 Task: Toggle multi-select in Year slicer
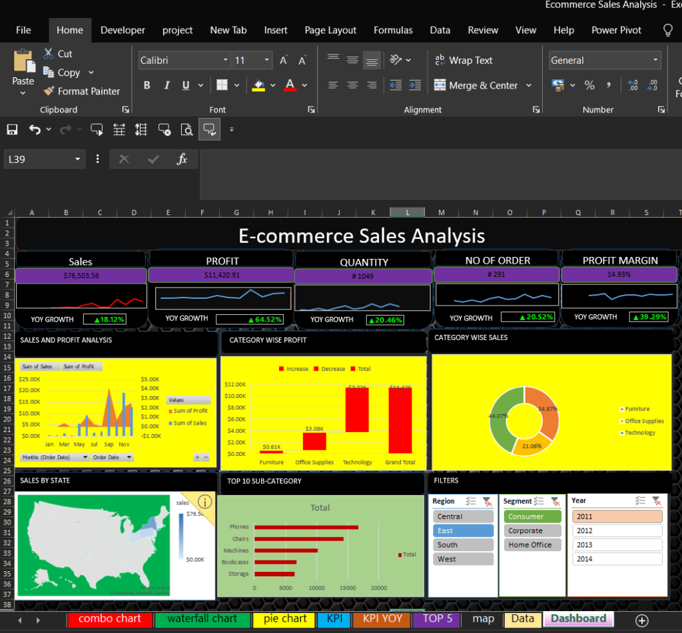pos(640,501)
